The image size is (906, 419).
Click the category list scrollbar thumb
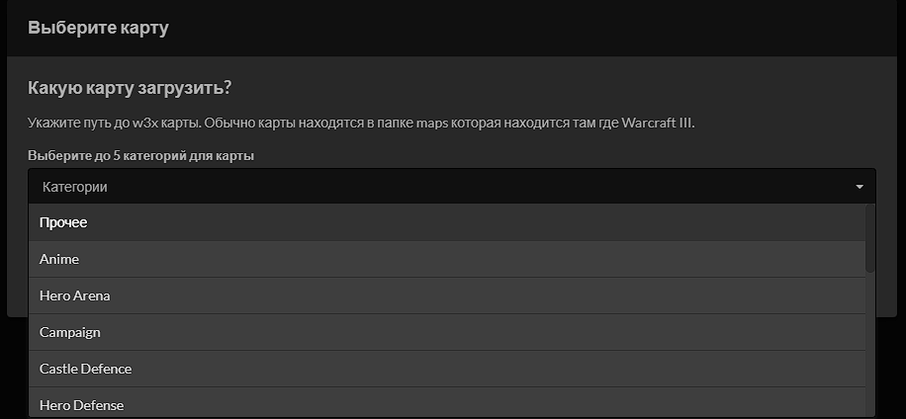pos(870,237)
